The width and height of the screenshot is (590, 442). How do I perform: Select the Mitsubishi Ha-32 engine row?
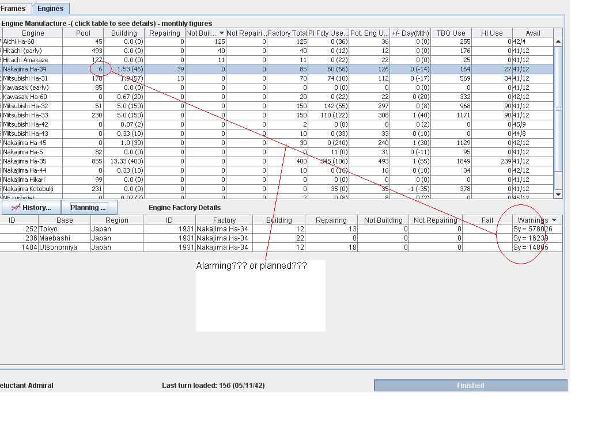click(277, 106)
